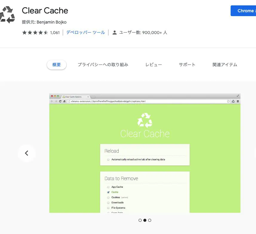Go to the previous screenshot with left chevron
Image resolution: width=256 pixels, height=234 pixels.
[27, 153]
